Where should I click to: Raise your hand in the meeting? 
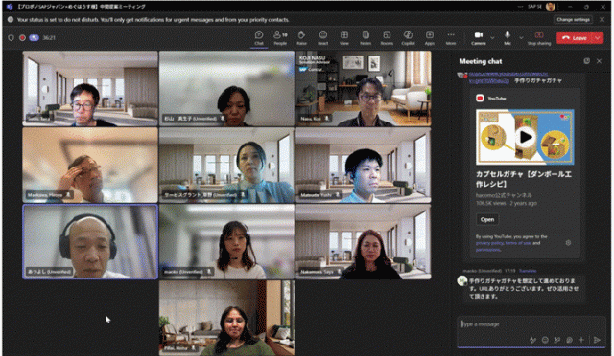301,38
